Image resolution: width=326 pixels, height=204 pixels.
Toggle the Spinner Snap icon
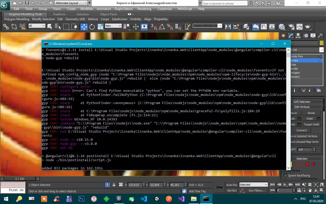[178, 27]
